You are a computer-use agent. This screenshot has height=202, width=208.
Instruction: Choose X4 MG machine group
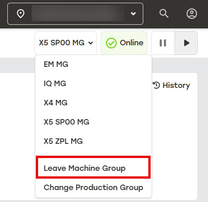pyautogui.click(x=93, y=103)
